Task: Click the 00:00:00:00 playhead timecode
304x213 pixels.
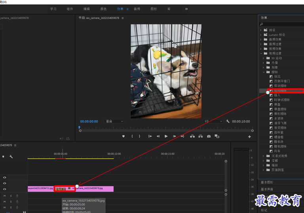Action: click(x=89, y=122)
